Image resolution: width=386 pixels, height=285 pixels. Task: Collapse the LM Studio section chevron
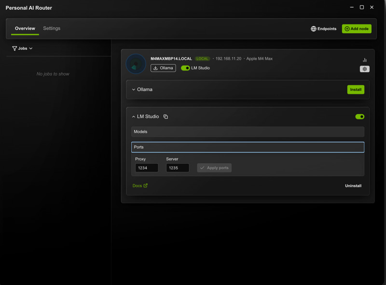click(134, 117)
